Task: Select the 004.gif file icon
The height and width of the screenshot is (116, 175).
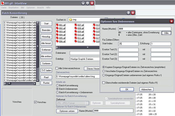Action: [x=57, y=35]
